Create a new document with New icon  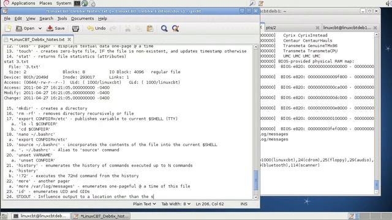coord(8,29)
